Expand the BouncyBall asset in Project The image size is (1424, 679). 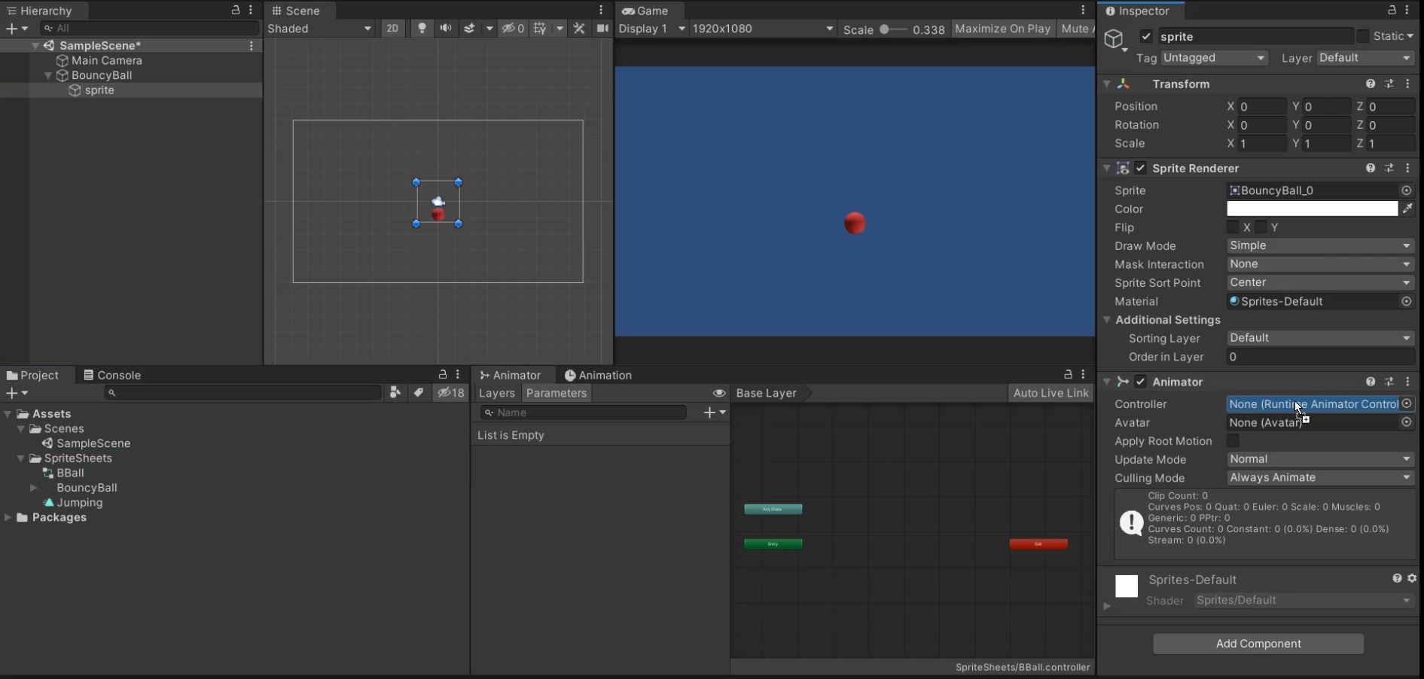coord(34,488)
